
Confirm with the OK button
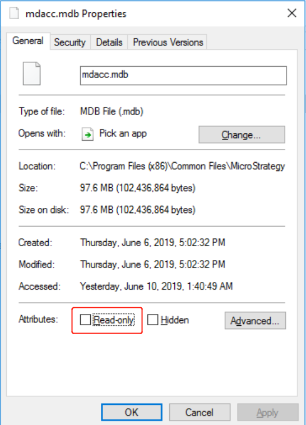click(x=132, y=412)
